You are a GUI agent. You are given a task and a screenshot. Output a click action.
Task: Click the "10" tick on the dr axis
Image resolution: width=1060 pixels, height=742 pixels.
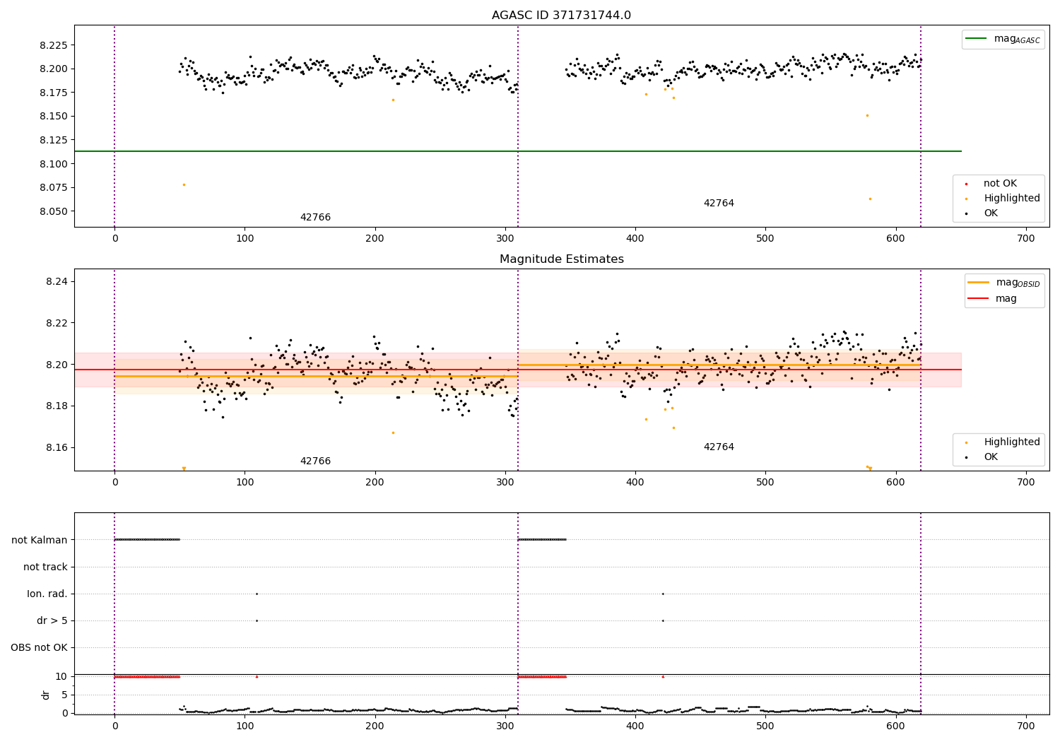pyautogui.click(x=61, y=676)
